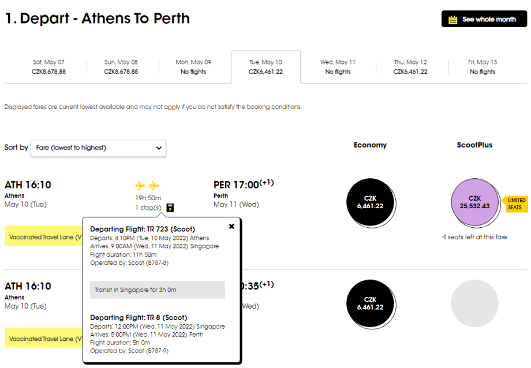This screenshot has height=368, width=531.
Task: Click second flight's Vaccinated Travel Lane banner
Action: 44,339
